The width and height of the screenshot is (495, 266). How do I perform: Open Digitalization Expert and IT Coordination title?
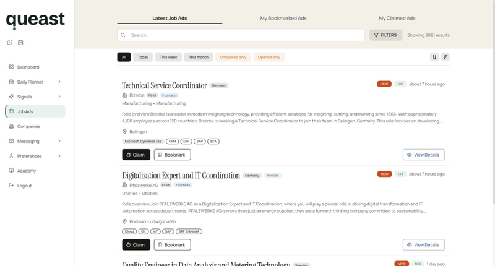click(x=181, y=176)
